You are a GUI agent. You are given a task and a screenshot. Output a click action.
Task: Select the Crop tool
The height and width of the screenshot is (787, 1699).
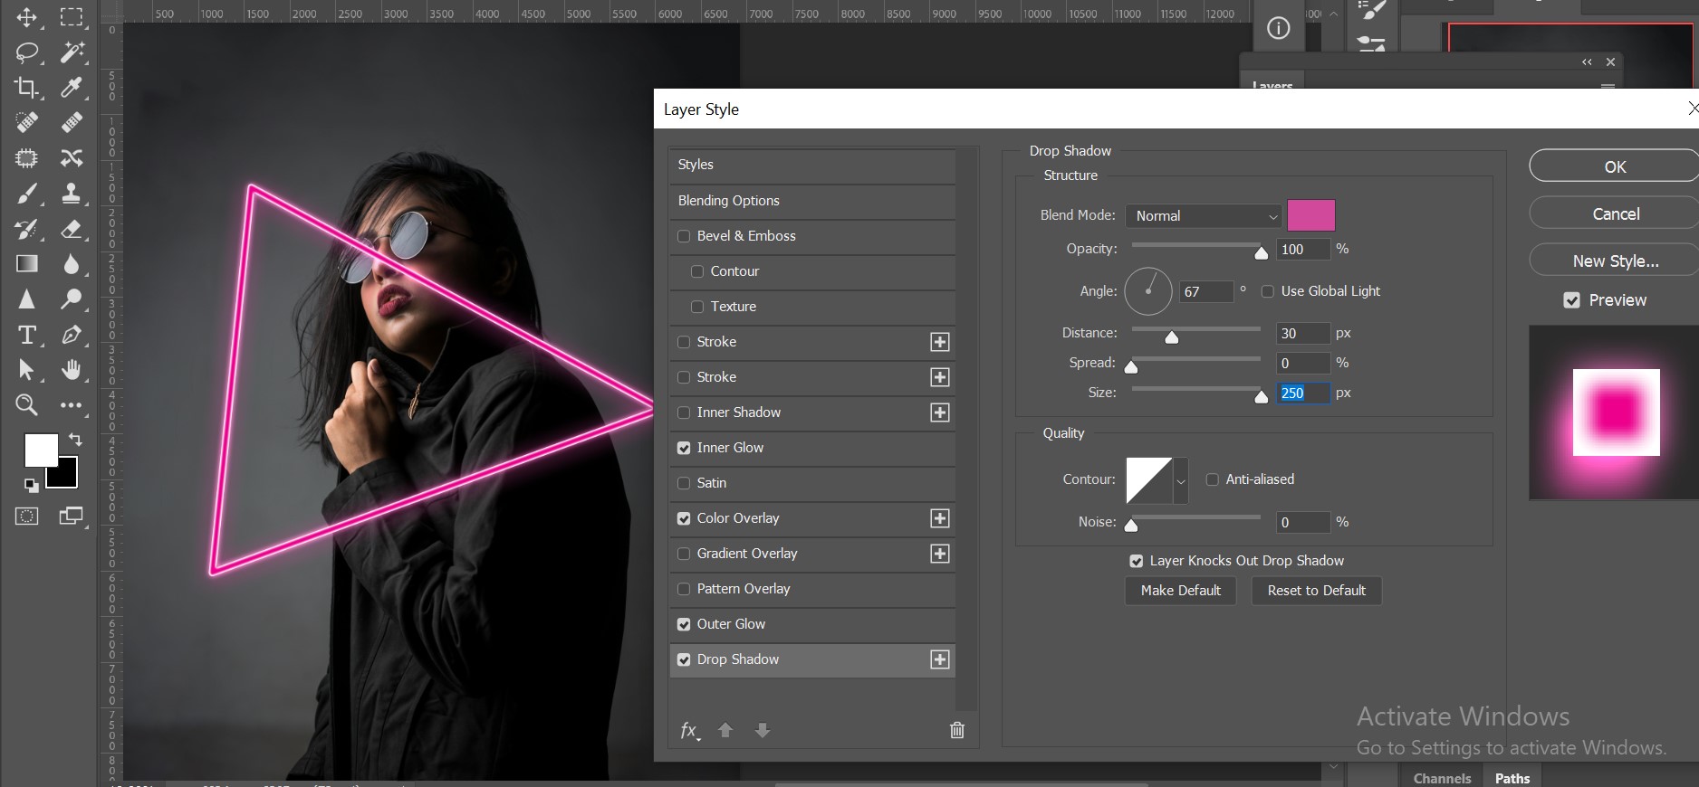[x=26, y=87]
